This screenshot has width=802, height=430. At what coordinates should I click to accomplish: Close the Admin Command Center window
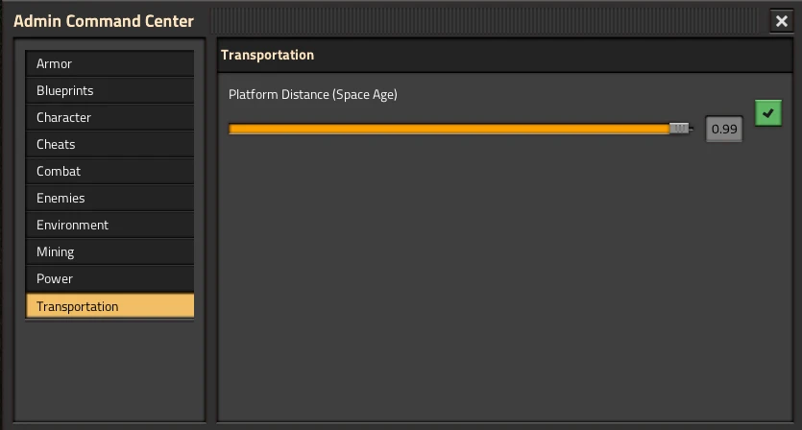pos(781,21)
